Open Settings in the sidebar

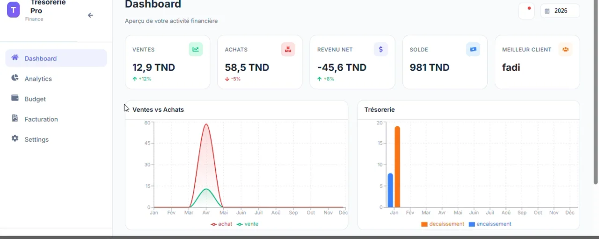point(56,139)
